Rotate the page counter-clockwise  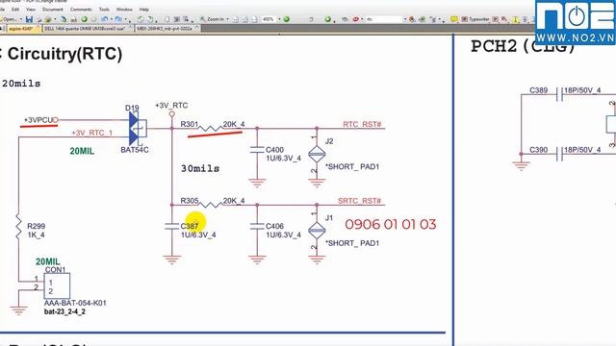coord(141,19)
